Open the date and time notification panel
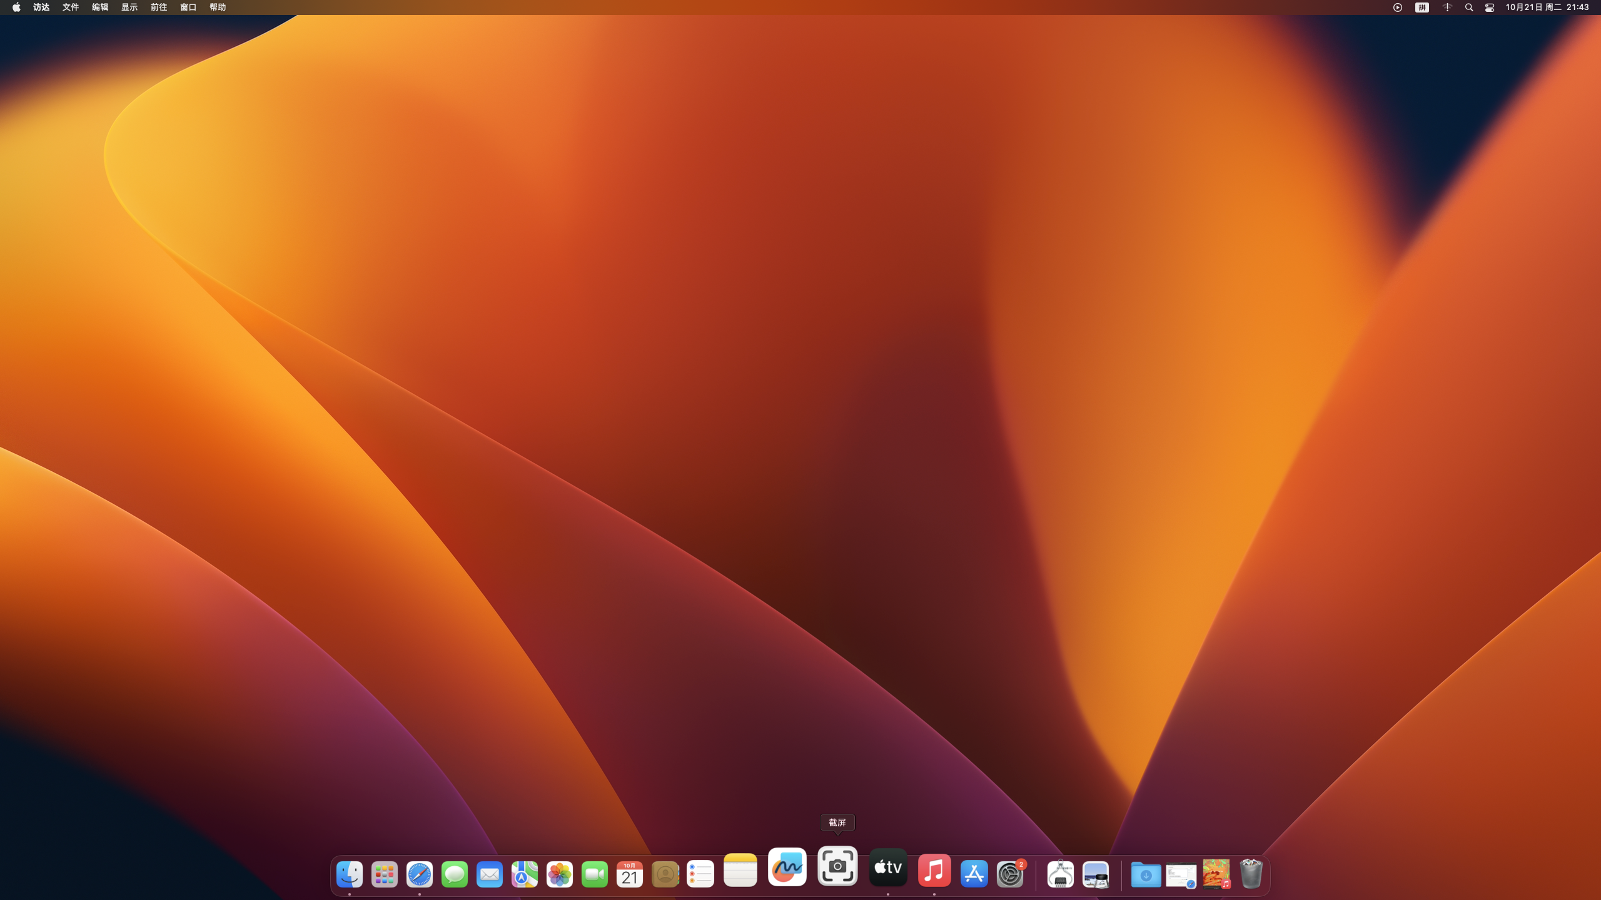The width and height of the screenshot is (1601, 900). point(1547,7)
